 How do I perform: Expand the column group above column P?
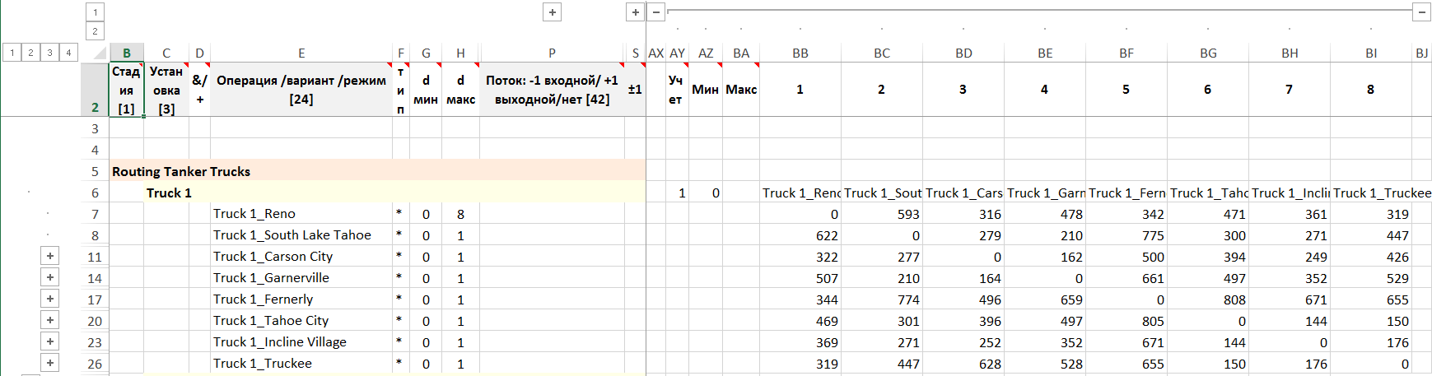553,12
